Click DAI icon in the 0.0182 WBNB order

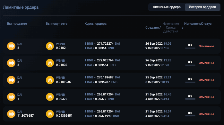click(x=11, y=46)
